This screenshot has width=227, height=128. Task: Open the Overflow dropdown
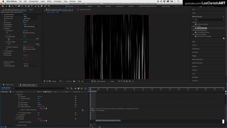(31, 27)
